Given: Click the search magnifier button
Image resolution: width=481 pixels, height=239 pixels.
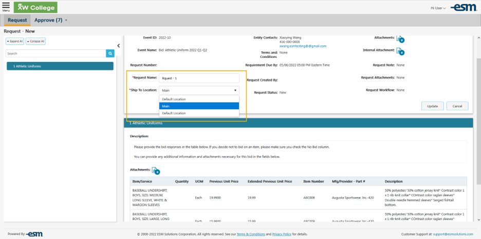Looking at the screenshot, I should click(x=110, y=53).
